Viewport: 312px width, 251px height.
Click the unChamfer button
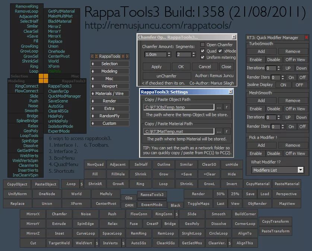(x=167, y=76)
